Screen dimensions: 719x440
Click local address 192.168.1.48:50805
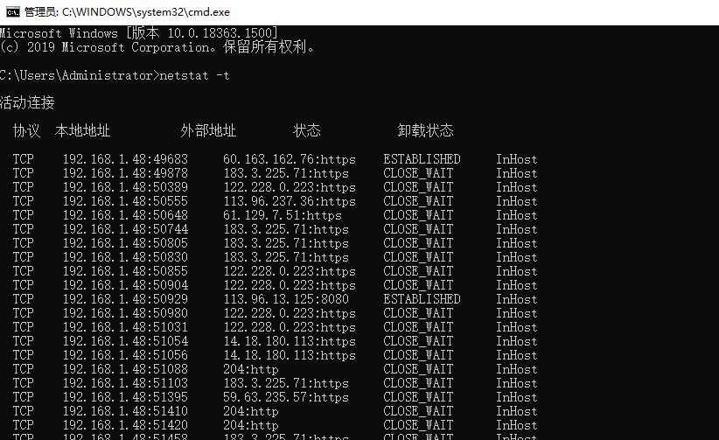pos(125,243)
